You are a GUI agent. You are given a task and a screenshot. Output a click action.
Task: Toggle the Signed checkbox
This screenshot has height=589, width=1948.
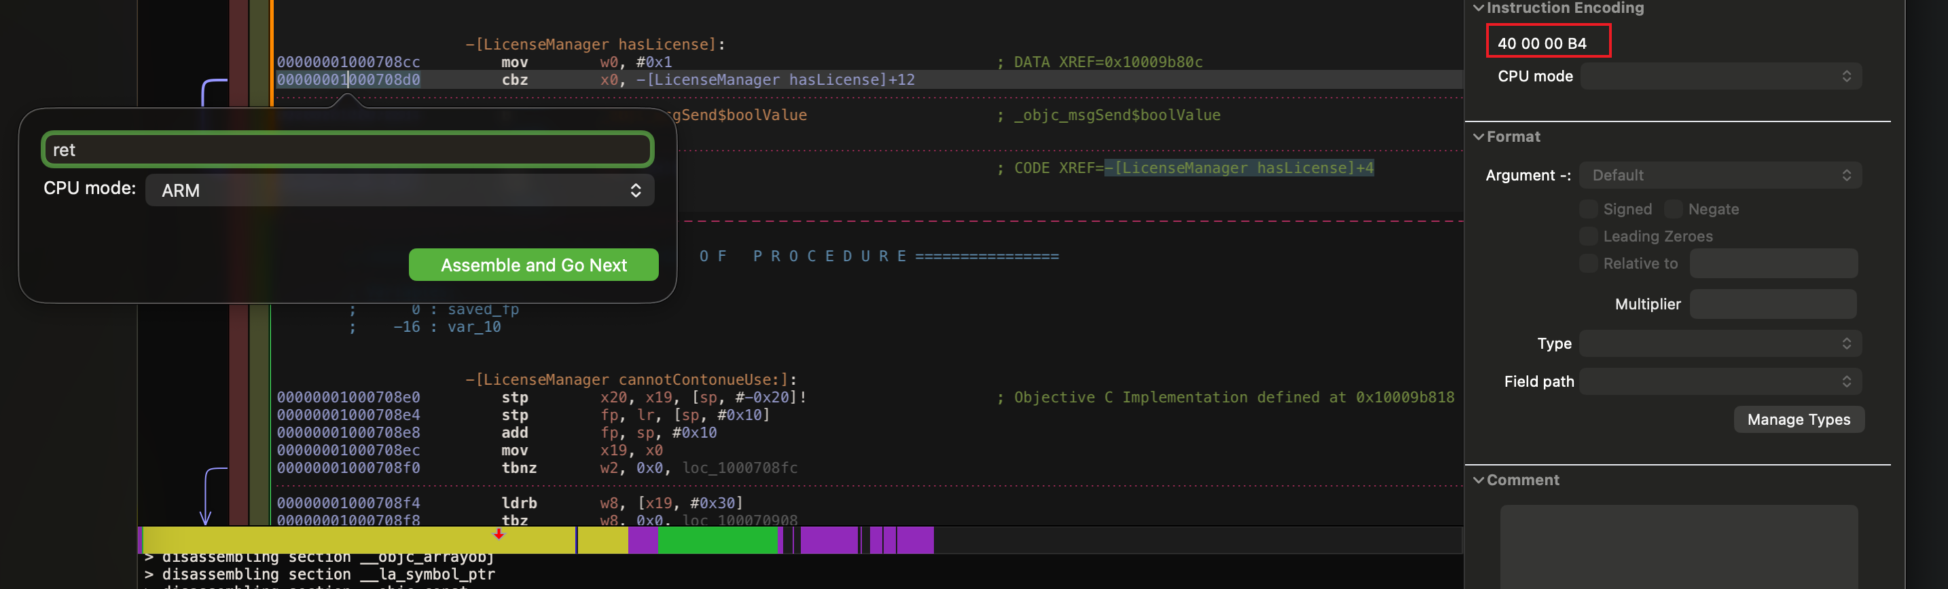pos(1589,209)
